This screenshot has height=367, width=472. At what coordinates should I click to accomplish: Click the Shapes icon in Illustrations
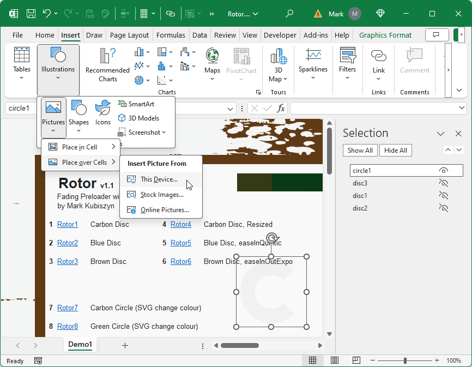78,113
